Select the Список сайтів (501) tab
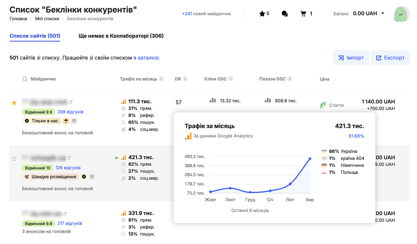Viewport: 417px width, 244px height. click(x=35, y=36)
